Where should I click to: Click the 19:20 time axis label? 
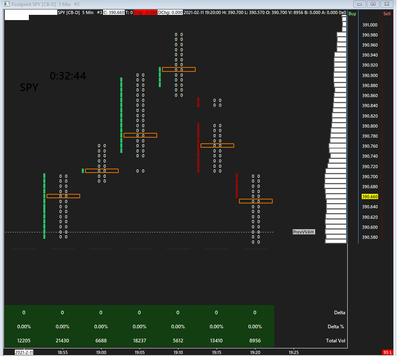255,352
